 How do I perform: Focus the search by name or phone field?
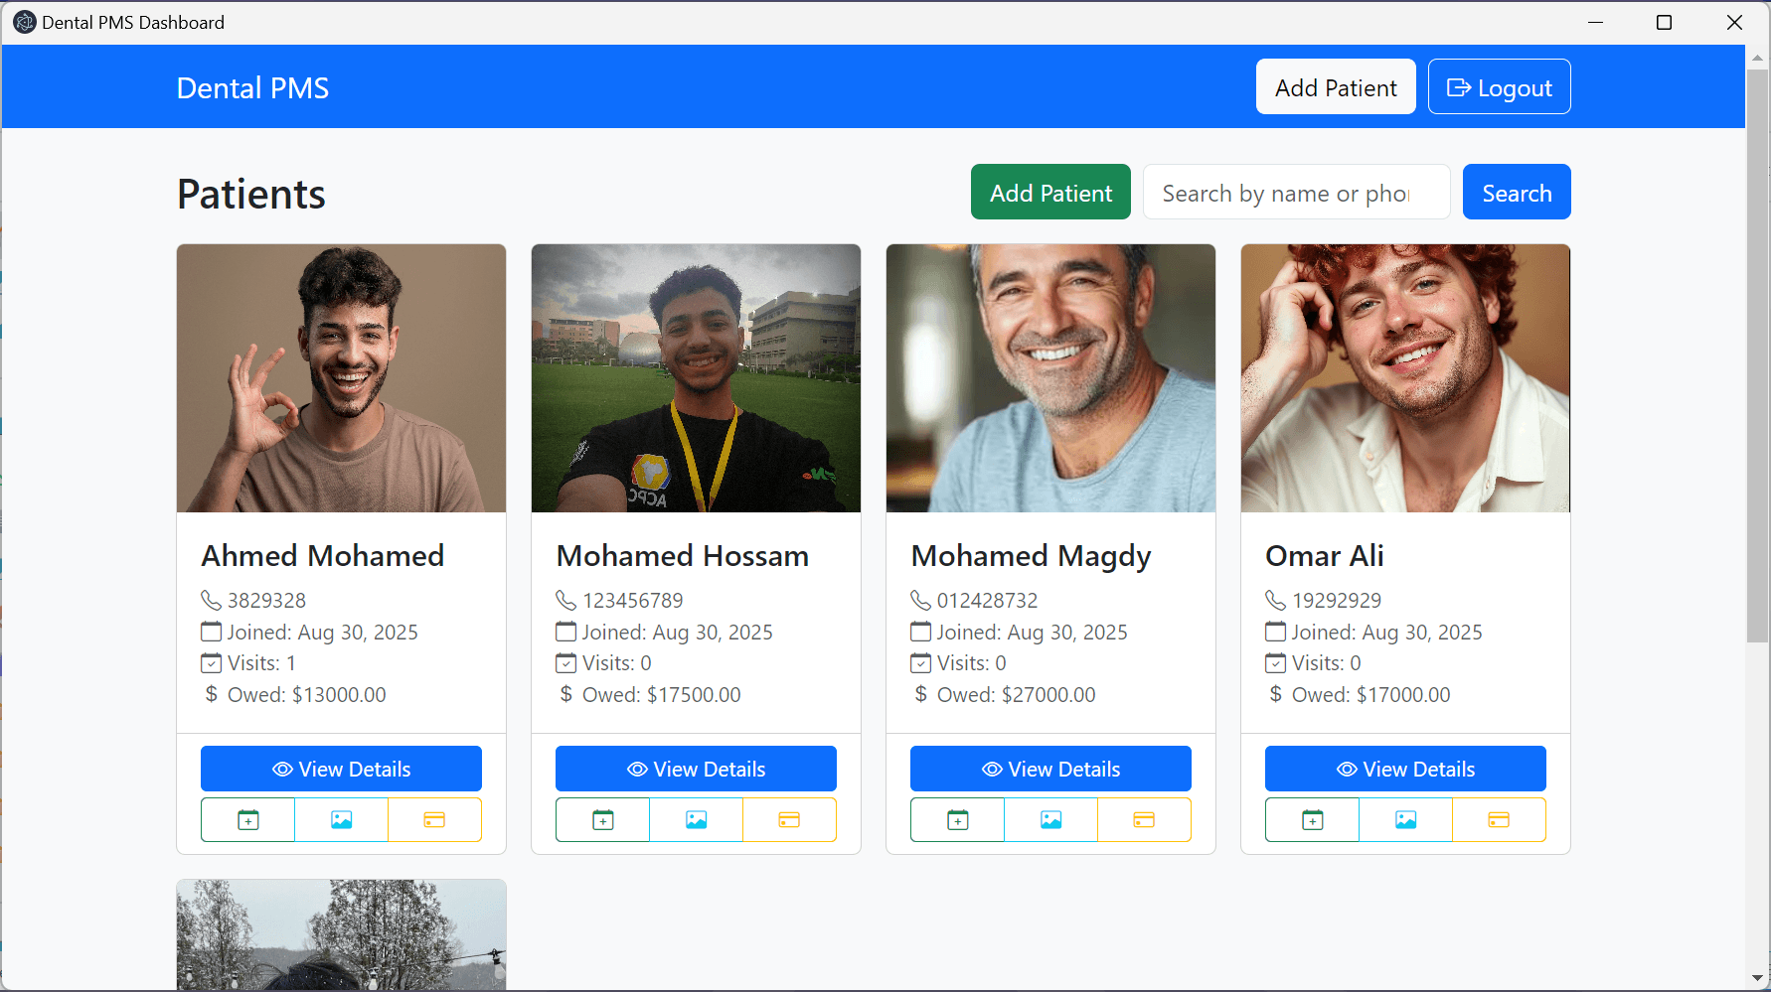pyautogui.click(x=1296, y=192)
